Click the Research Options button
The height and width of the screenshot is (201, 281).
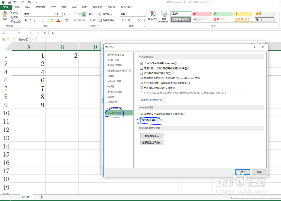[x=152, y=142]
